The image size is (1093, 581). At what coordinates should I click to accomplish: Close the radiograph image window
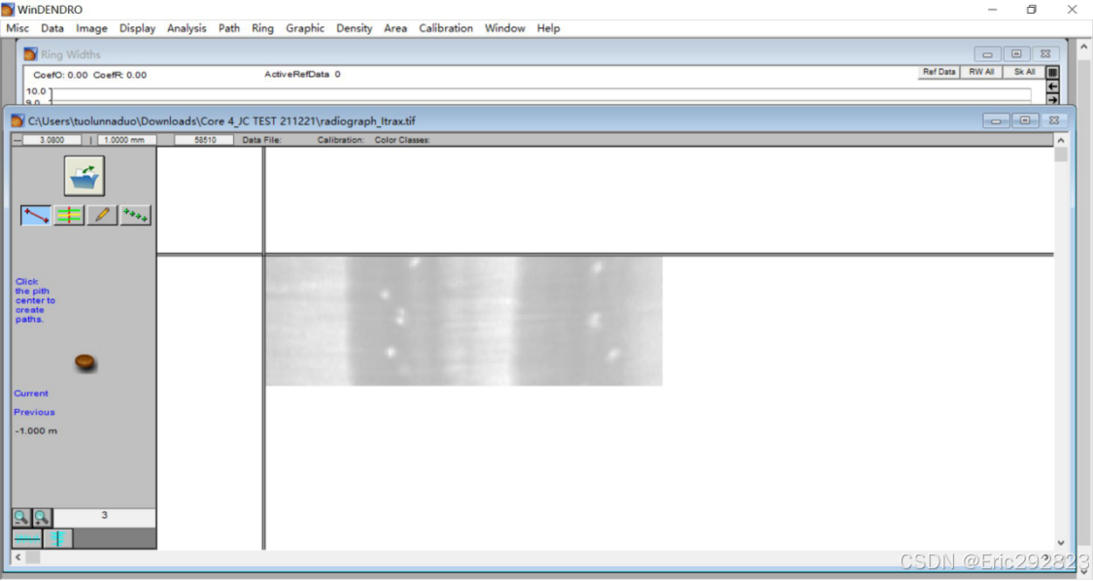(1054, 120)
